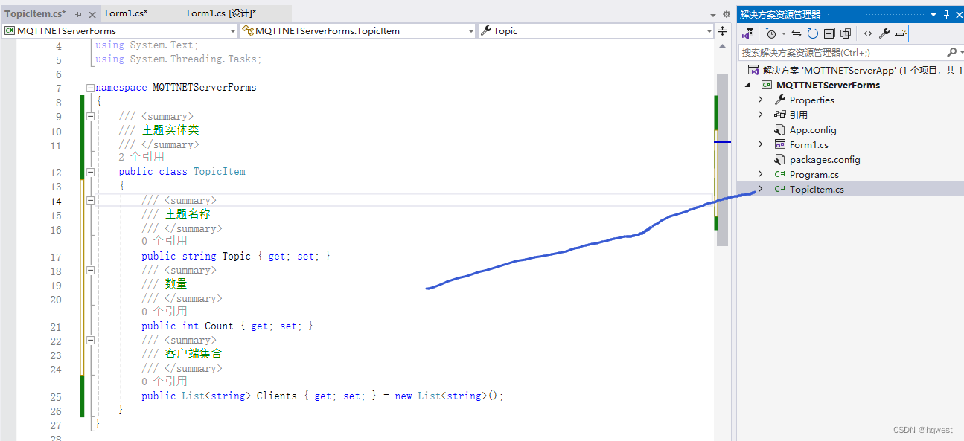Click the '主题实体类' comment text
The image size is (964, 441).
170,130
